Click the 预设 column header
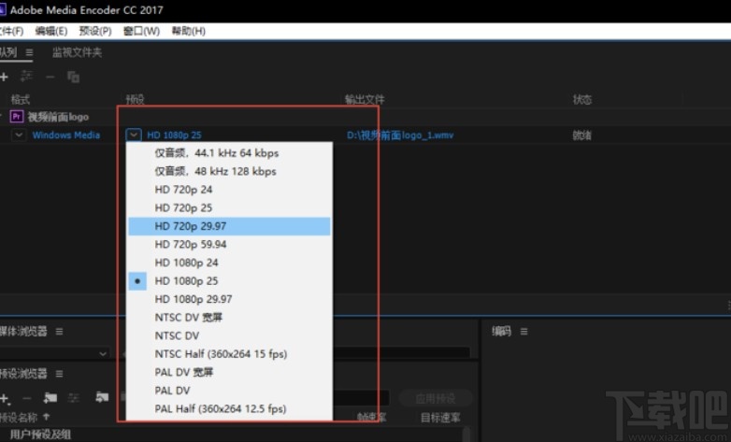This screenshot has height=442, width=731. pyautogui.click(x=136, y=99)
